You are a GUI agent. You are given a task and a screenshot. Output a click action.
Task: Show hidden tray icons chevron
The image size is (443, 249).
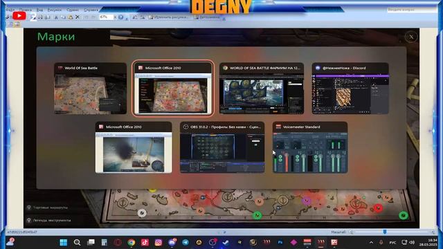(371, 242)
